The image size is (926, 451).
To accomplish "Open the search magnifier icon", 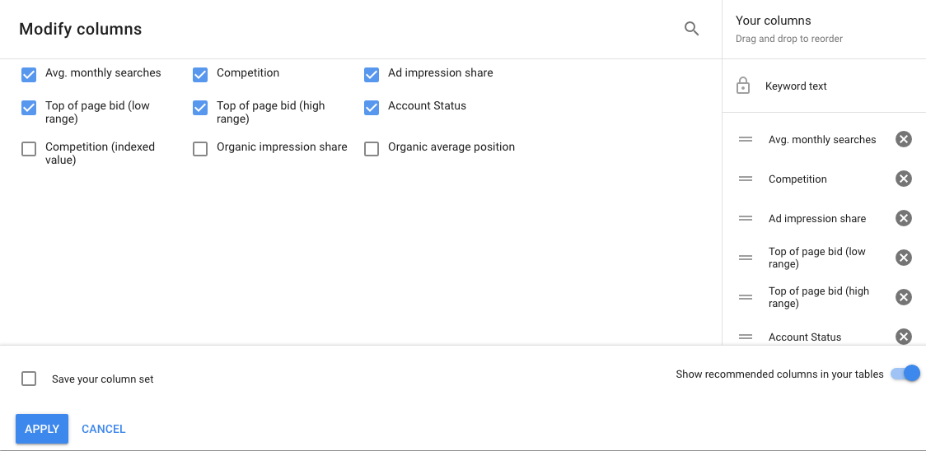I will (691, 28).
